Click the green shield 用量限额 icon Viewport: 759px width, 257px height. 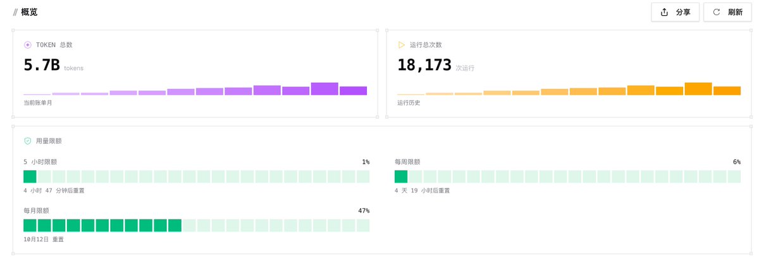click(x=27, y=141)
